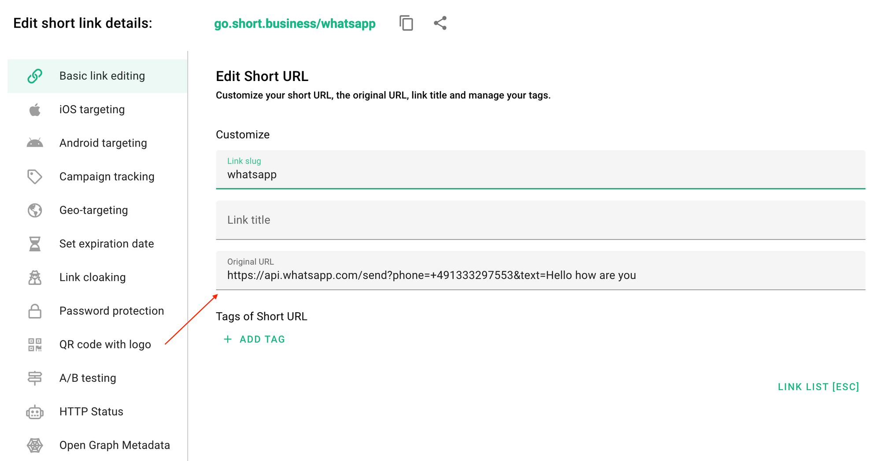
Task: Select the Apple icon for iOS targeting
Action: click(x=35, y=109)
